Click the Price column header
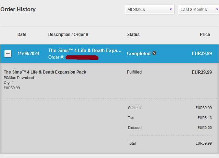Screen dimensions: 219x158 [x=205, y=35]
